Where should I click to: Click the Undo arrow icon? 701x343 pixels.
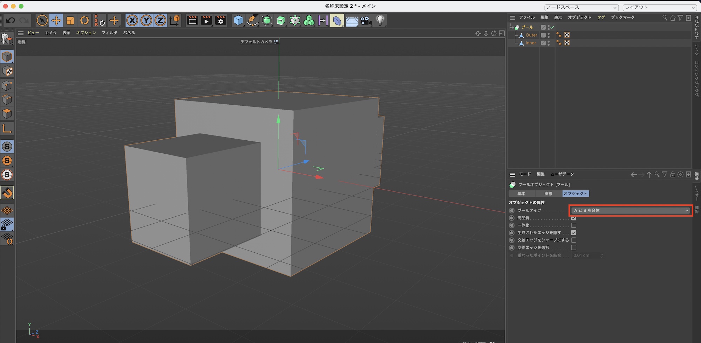coord(11,21)
